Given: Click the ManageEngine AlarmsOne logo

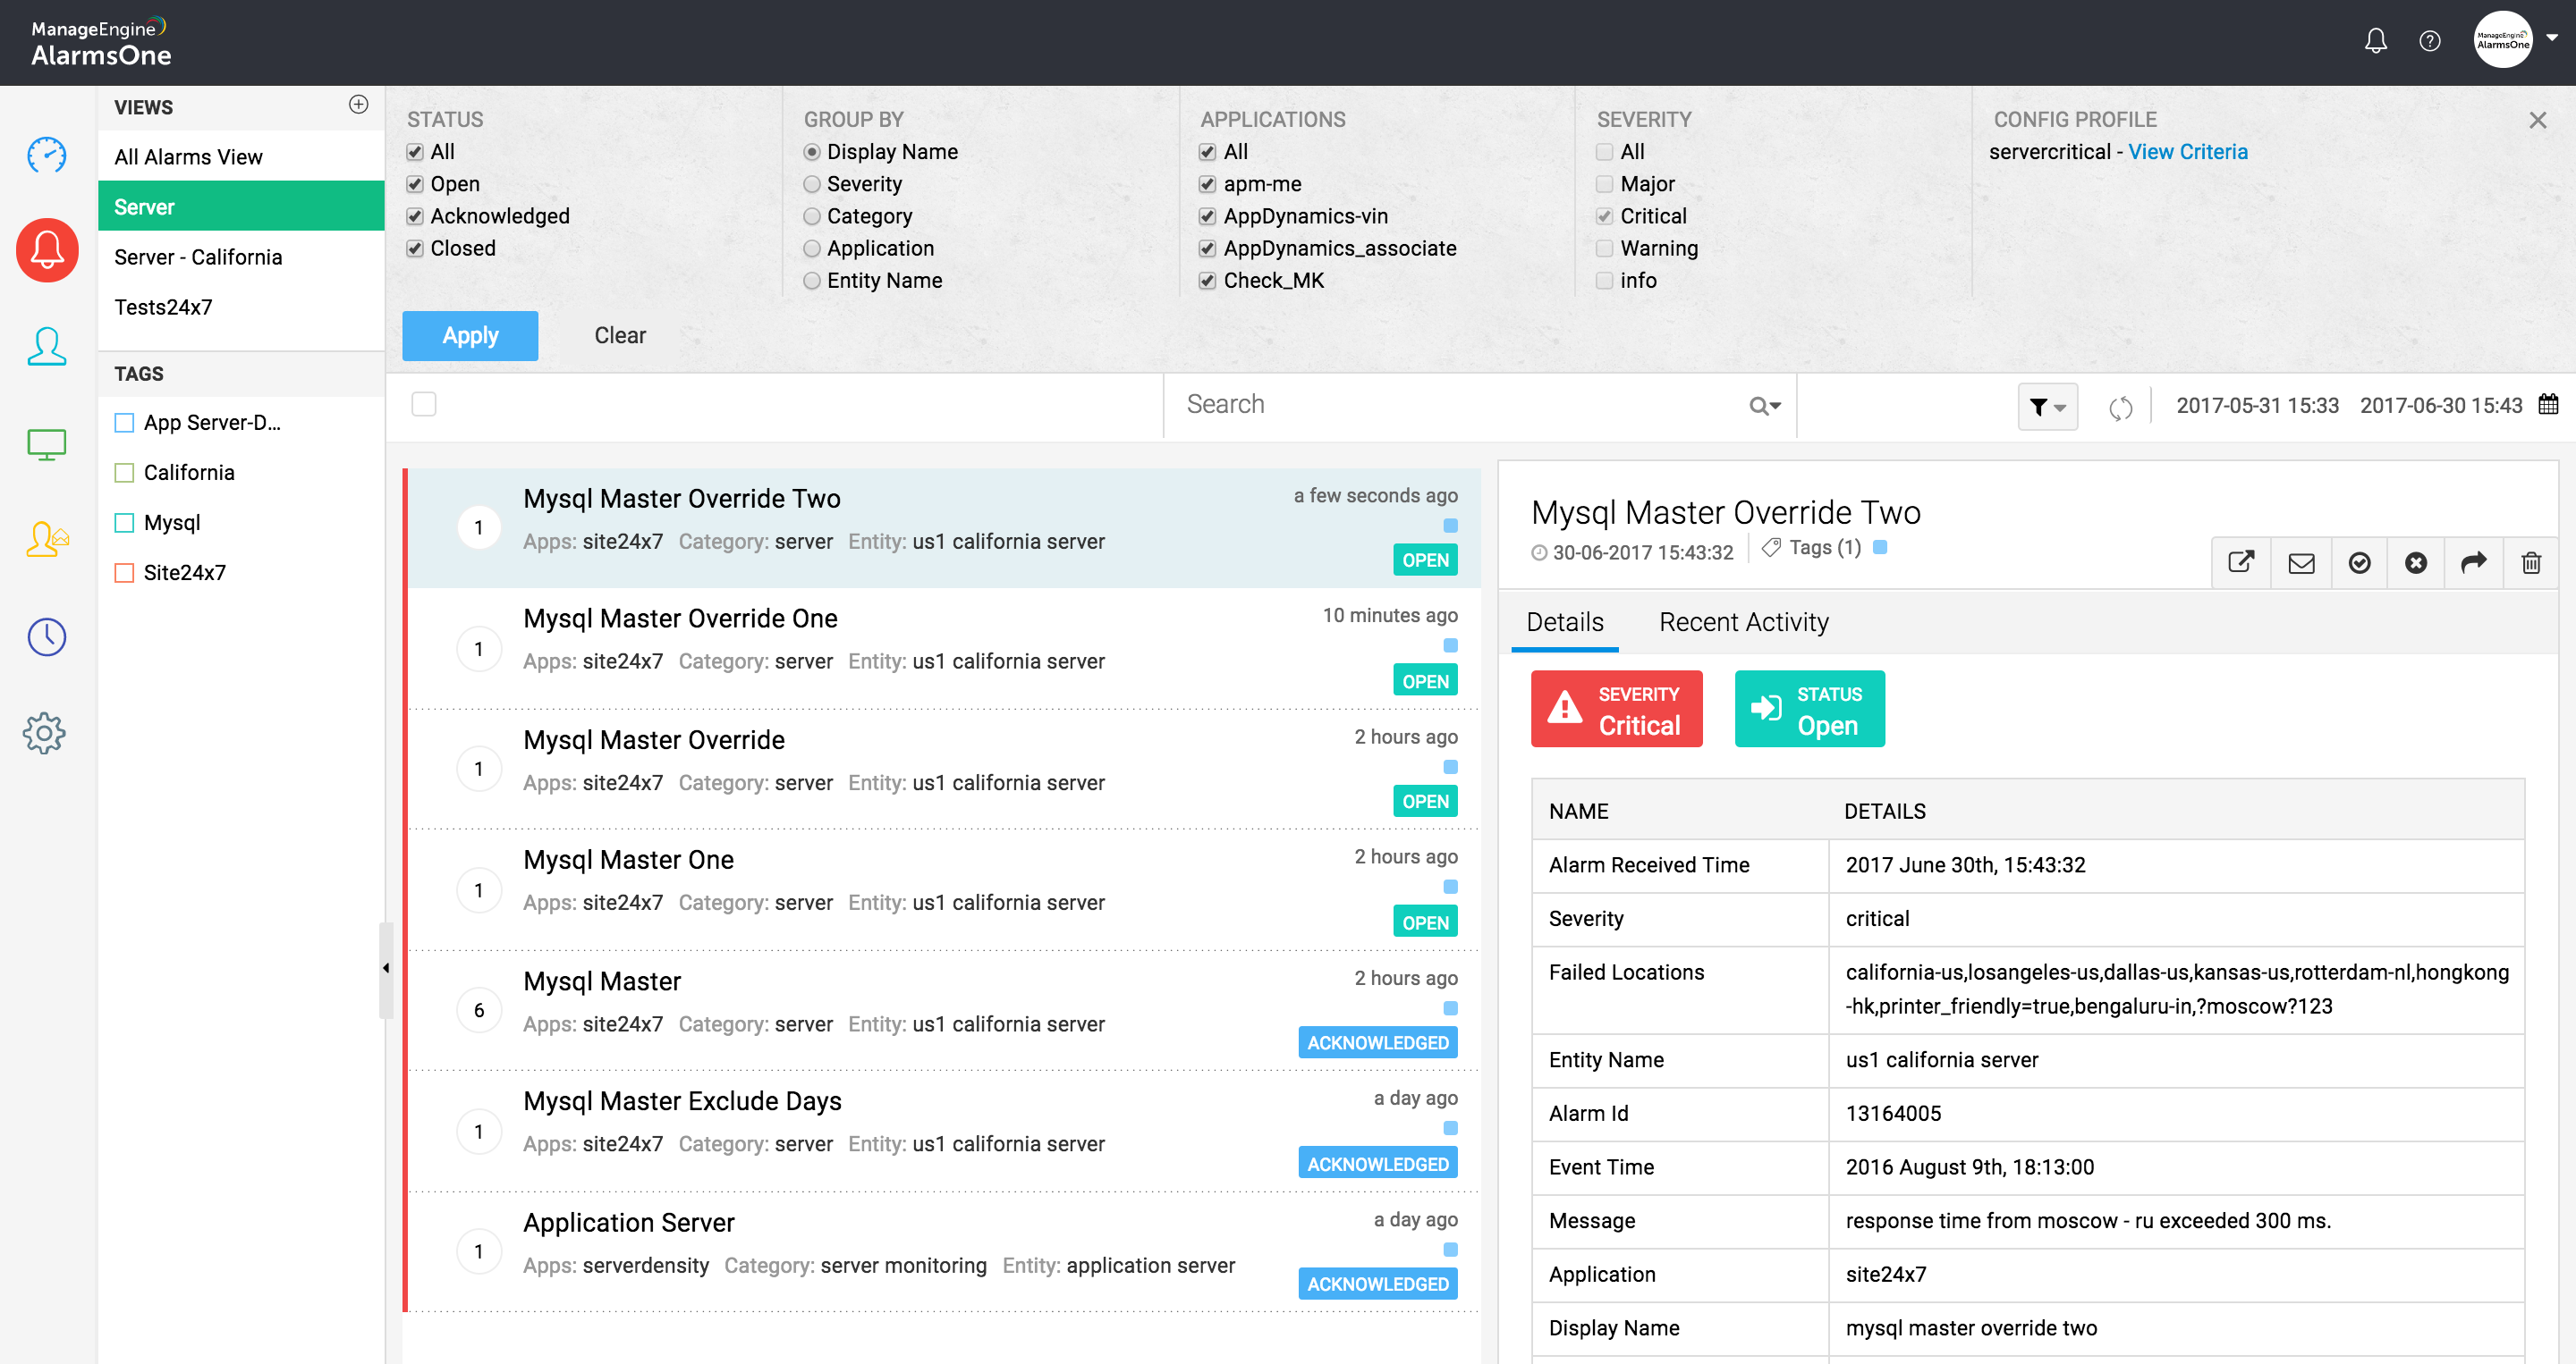Looking at the screenshot, I should [100, 42].
